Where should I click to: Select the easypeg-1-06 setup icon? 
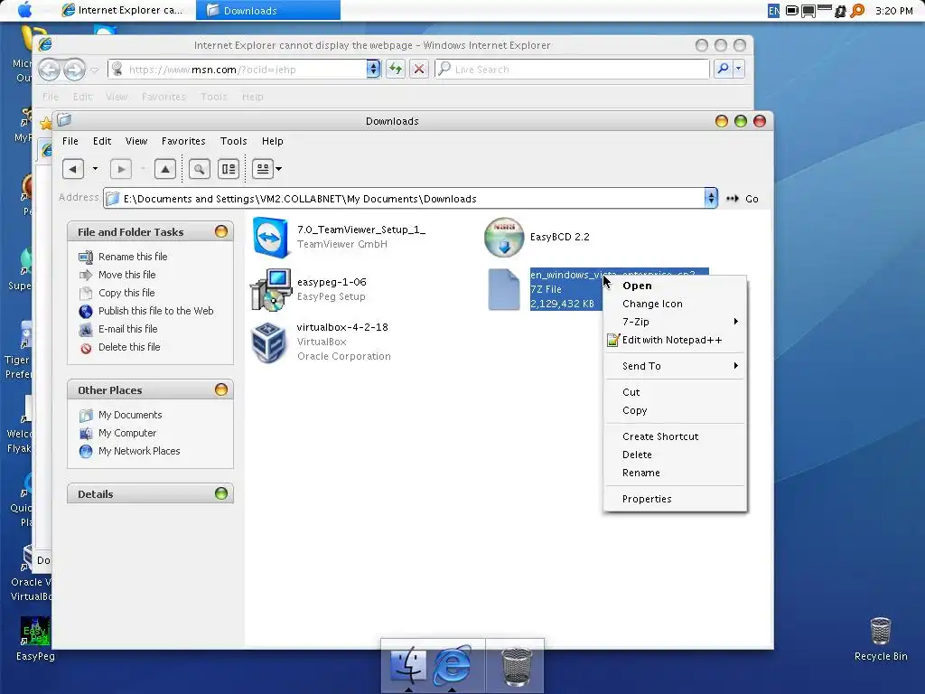pos(271,289)
